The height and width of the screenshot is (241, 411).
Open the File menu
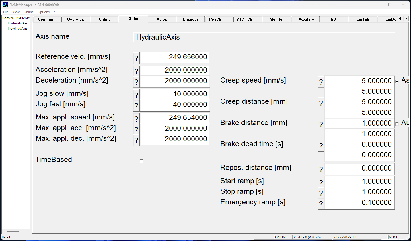point(6,12)
